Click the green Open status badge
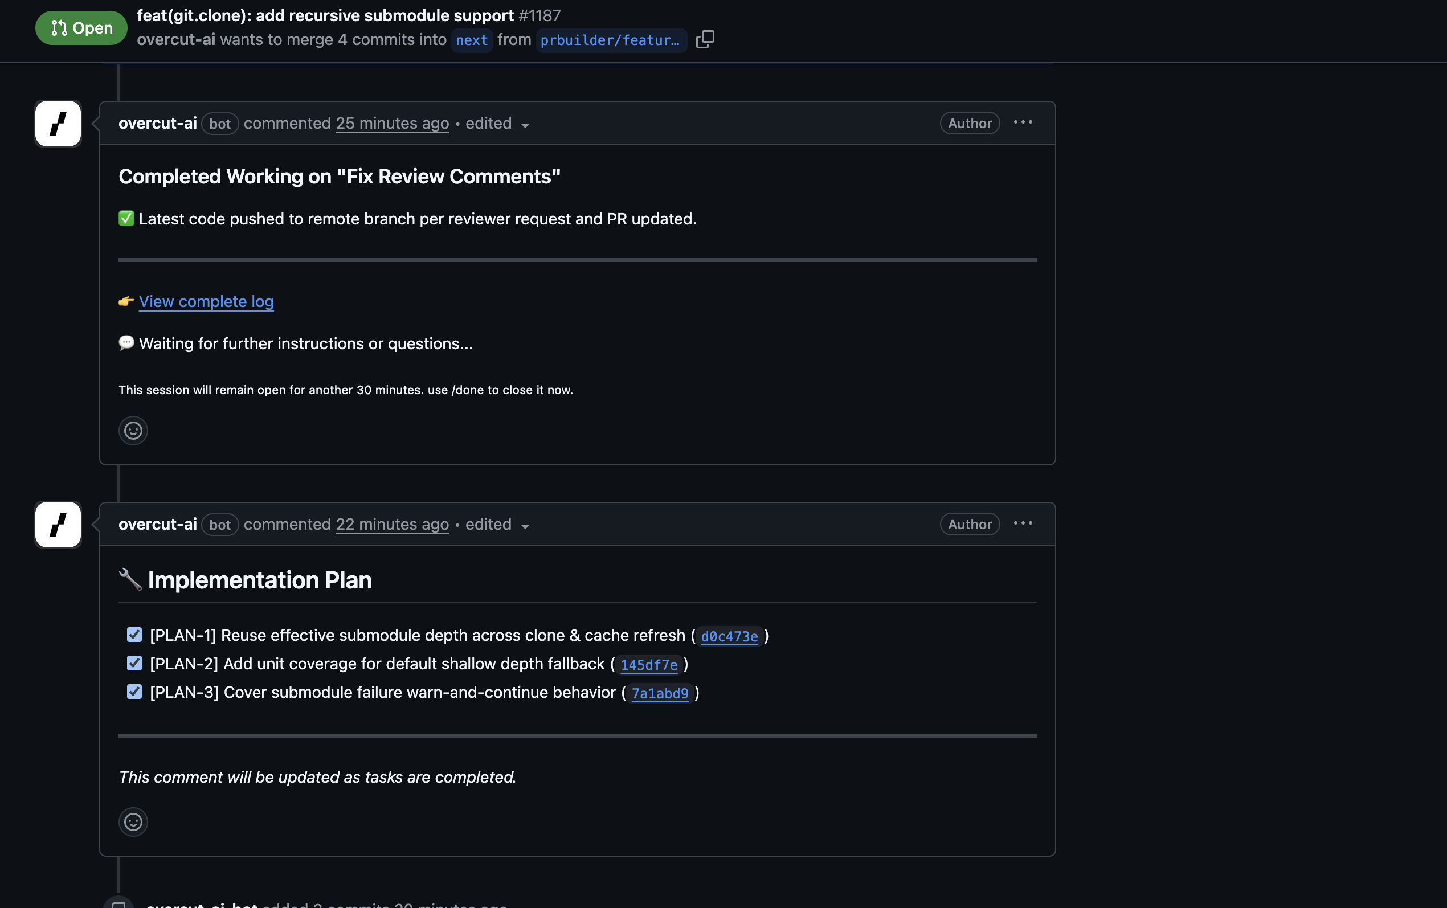The width and height of the screenshot is (1447, 908). (81, 28)
